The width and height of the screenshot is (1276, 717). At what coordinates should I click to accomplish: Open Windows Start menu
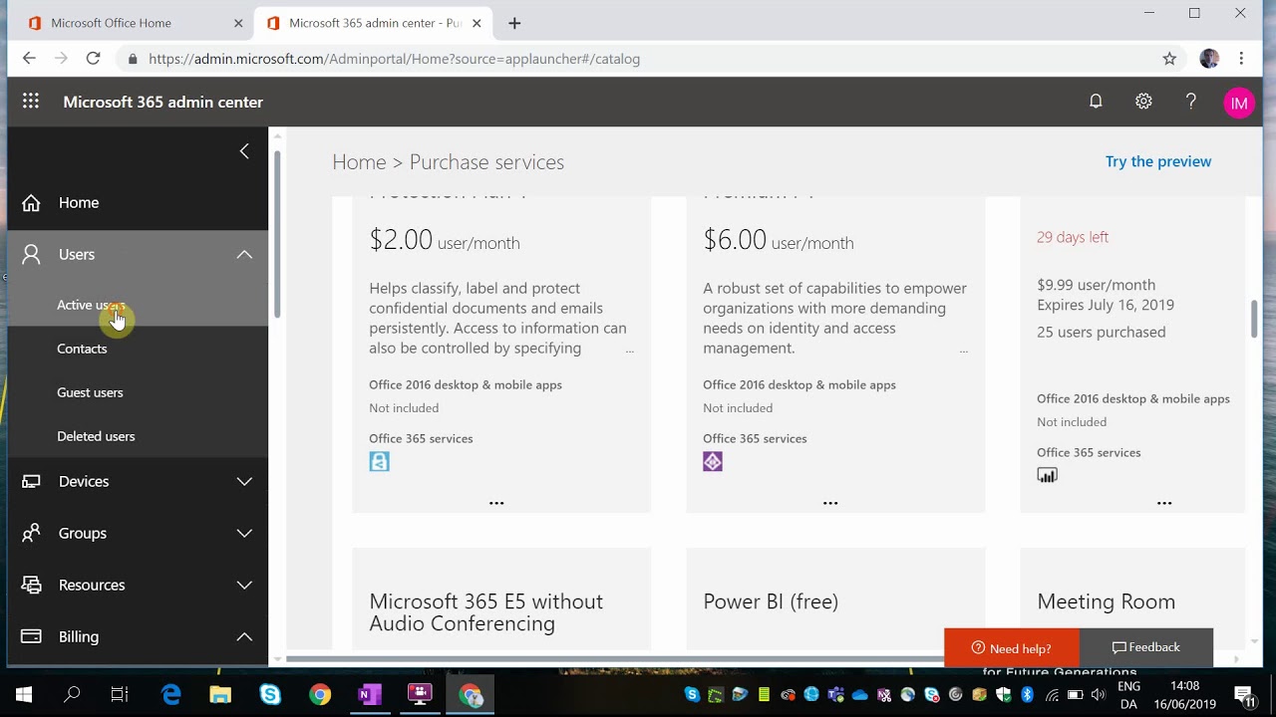(x=24, y=694)
